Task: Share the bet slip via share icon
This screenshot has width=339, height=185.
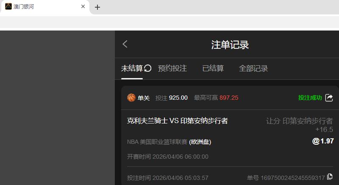Action: pyautogui.click(x=329, y=98)
